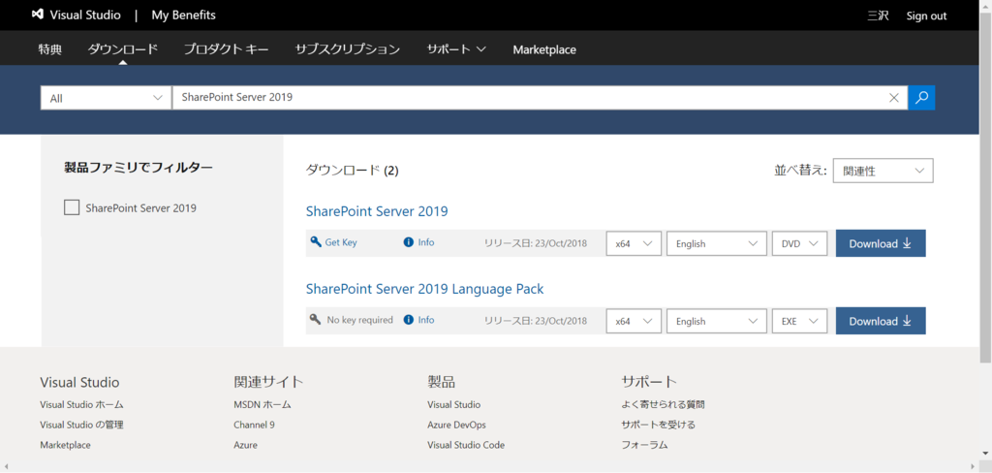Open English language dropdown for Language Pack
992x473 pixels.
[717, 321]
